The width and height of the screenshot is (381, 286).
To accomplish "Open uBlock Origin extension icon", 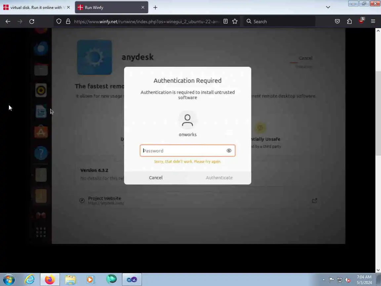I will tap(361, 21).
